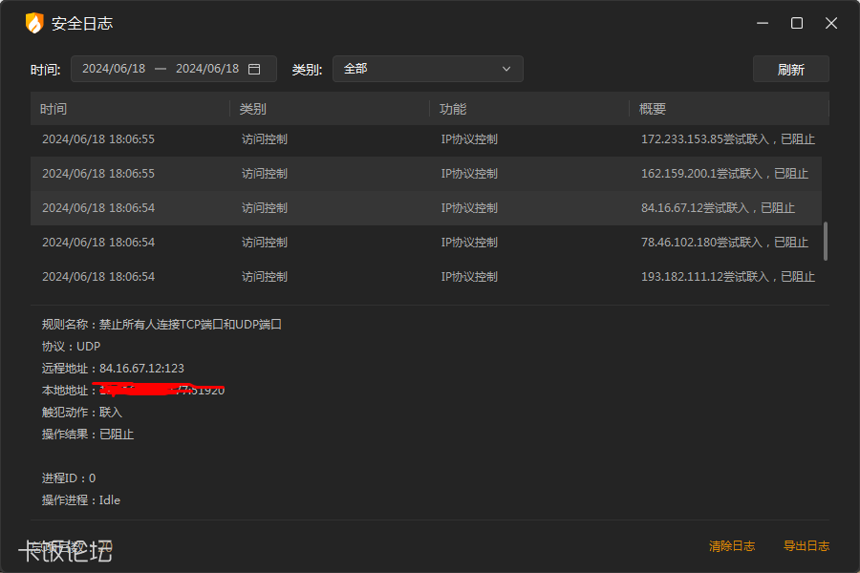Screen dimensions: 860x573
Task: Maximize the 安全日志 window
Action: [797, 23]
